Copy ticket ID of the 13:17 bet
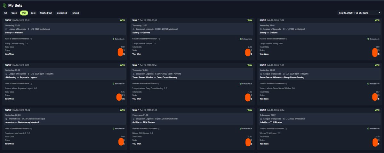Image resolution: width=384 pixels, height=153 pixels. (x=31, y=84)
